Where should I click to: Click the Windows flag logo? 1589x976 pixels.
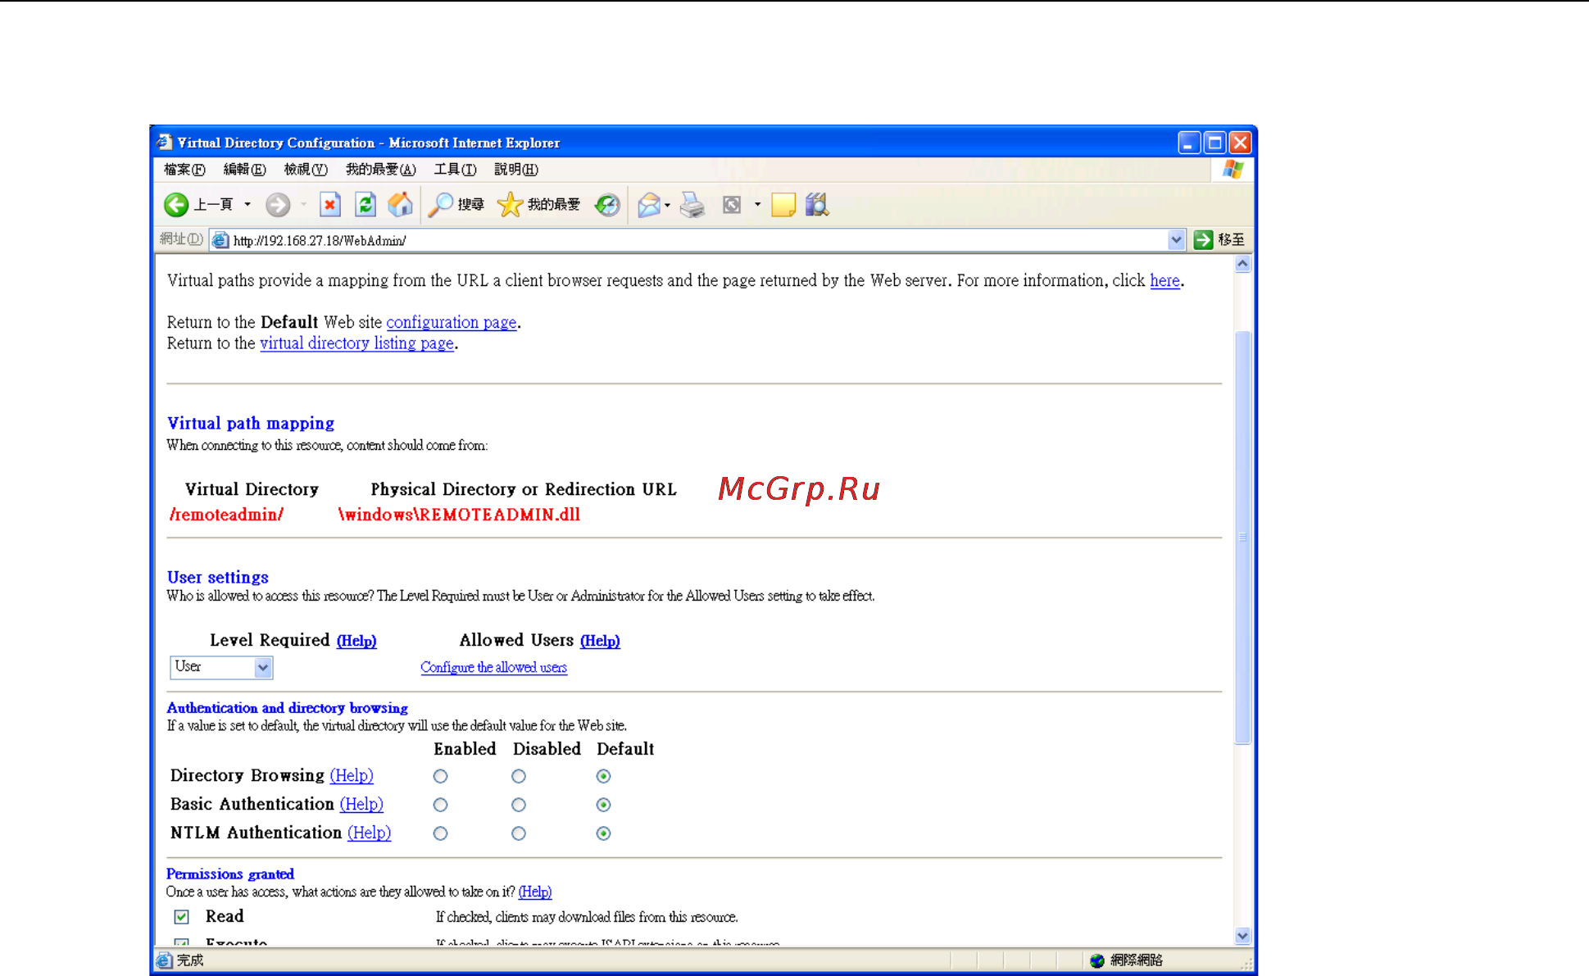[1233, 170]
